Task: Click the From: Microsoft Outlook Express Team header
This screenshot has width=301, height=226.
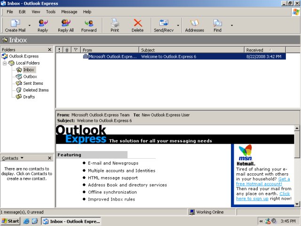Action: click(x=93, y=115)
